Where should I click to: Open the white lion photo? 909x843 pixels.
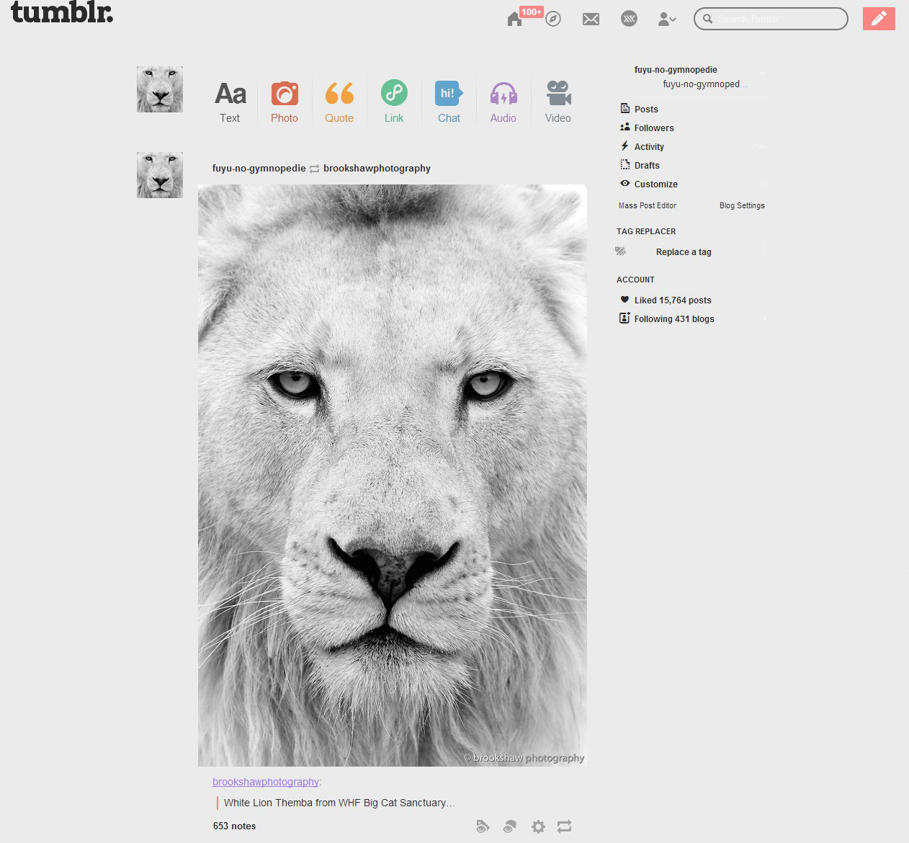coord(393,476)
